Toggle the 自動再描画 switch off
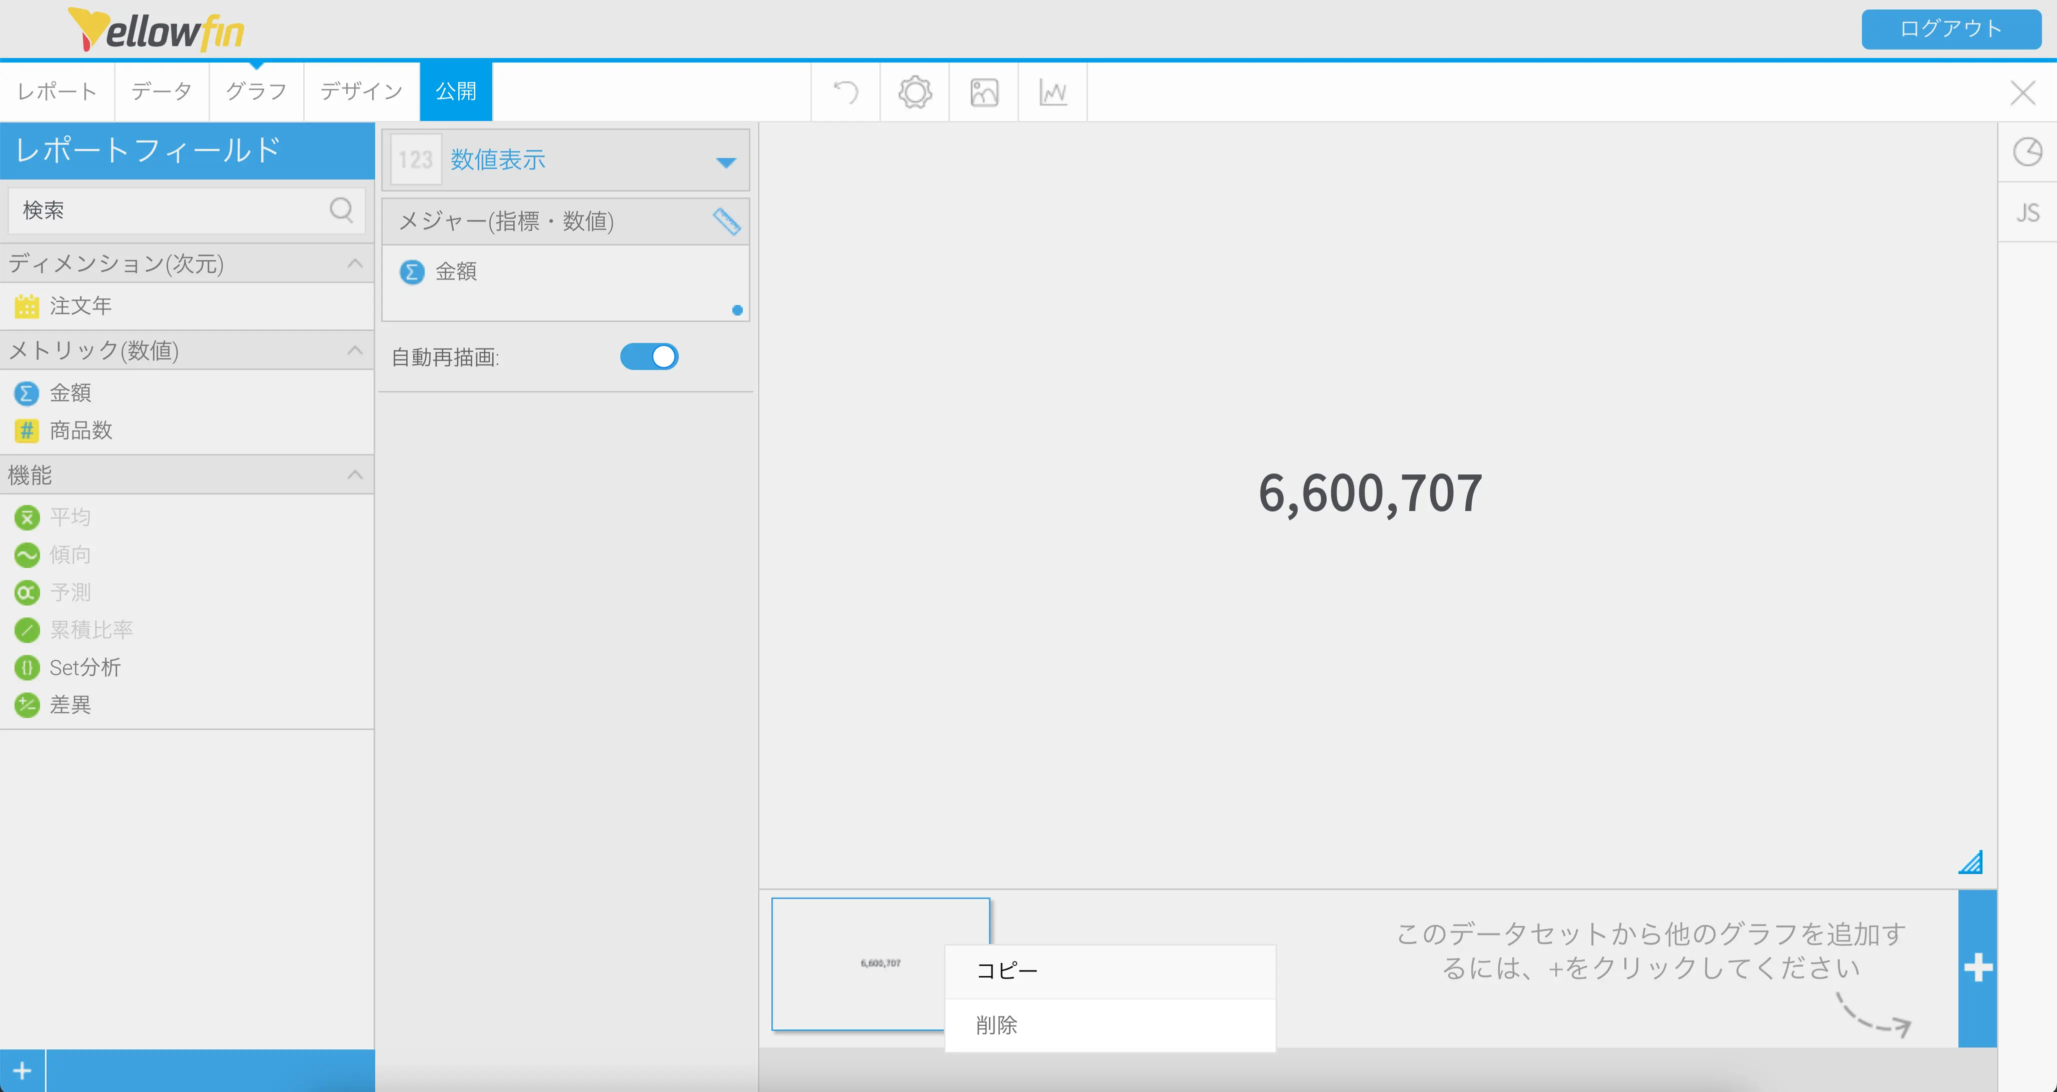 tap(649, 357)
